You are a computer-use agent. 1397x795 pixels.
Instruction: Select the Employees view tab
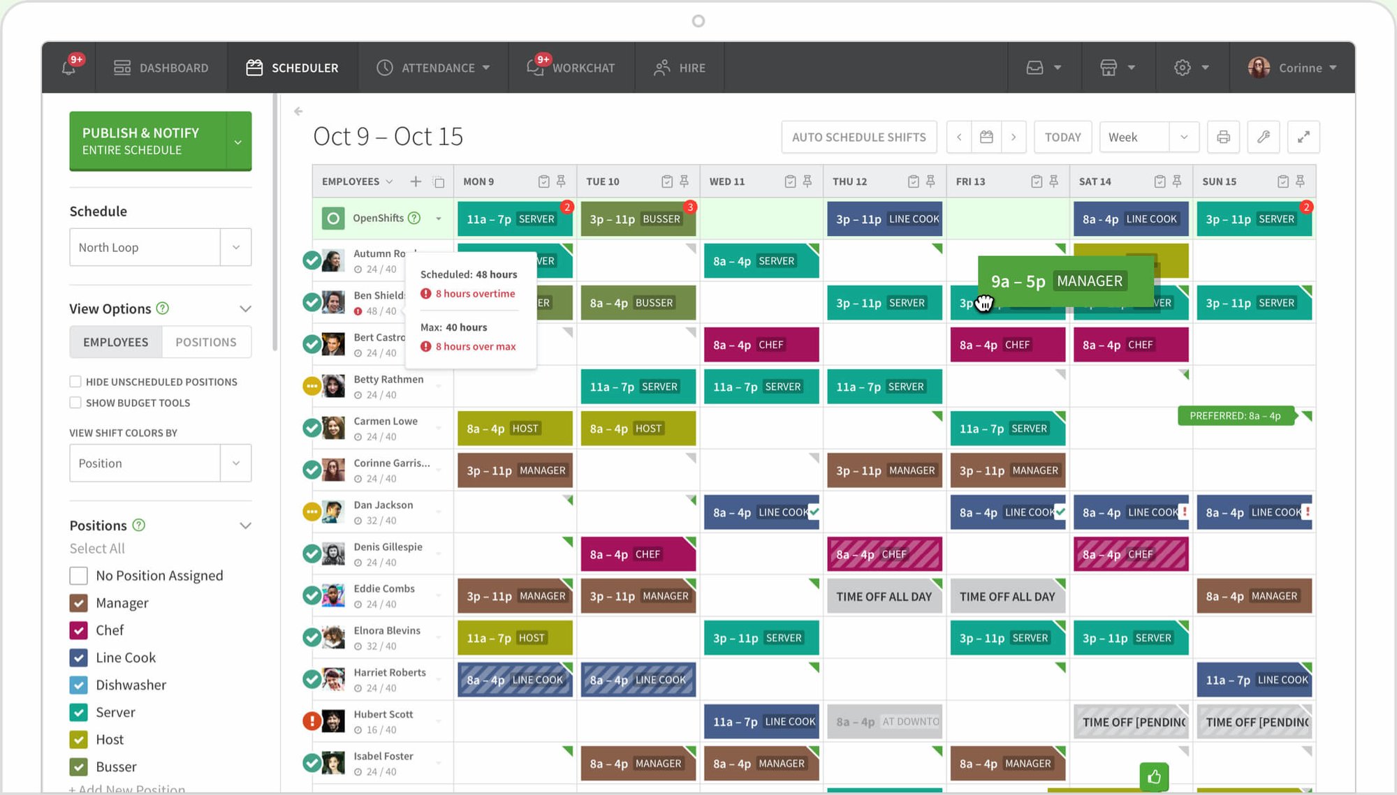115,341
